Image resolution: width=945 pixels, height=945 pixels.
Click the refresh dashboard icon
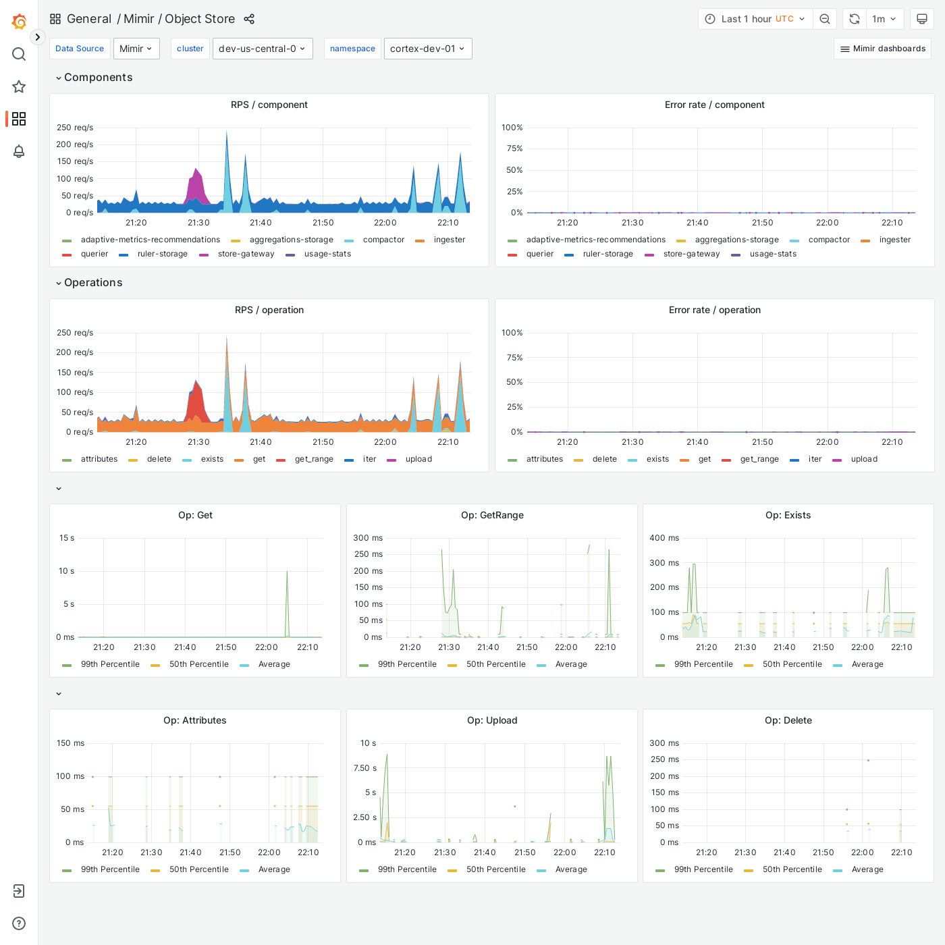853,19
